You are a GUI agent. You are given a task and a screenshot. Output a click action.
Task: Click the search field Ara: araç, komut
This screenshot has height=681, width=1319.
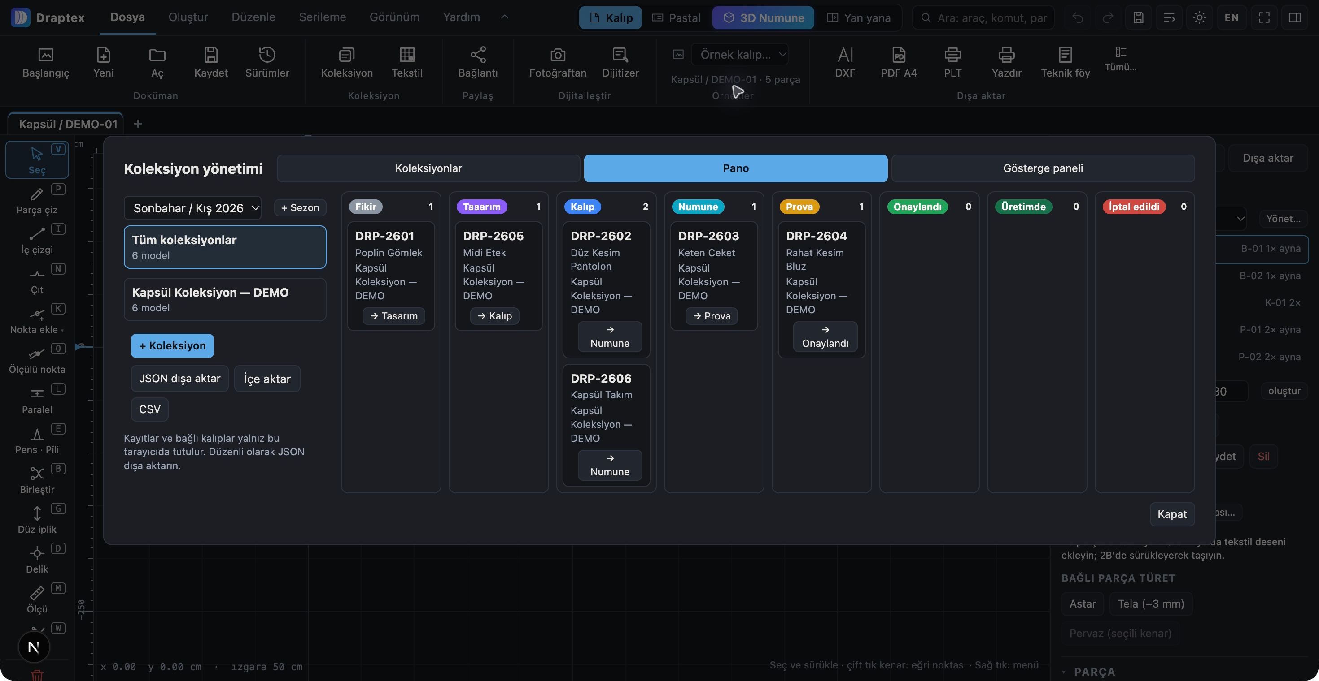click(x=983, y=18)
